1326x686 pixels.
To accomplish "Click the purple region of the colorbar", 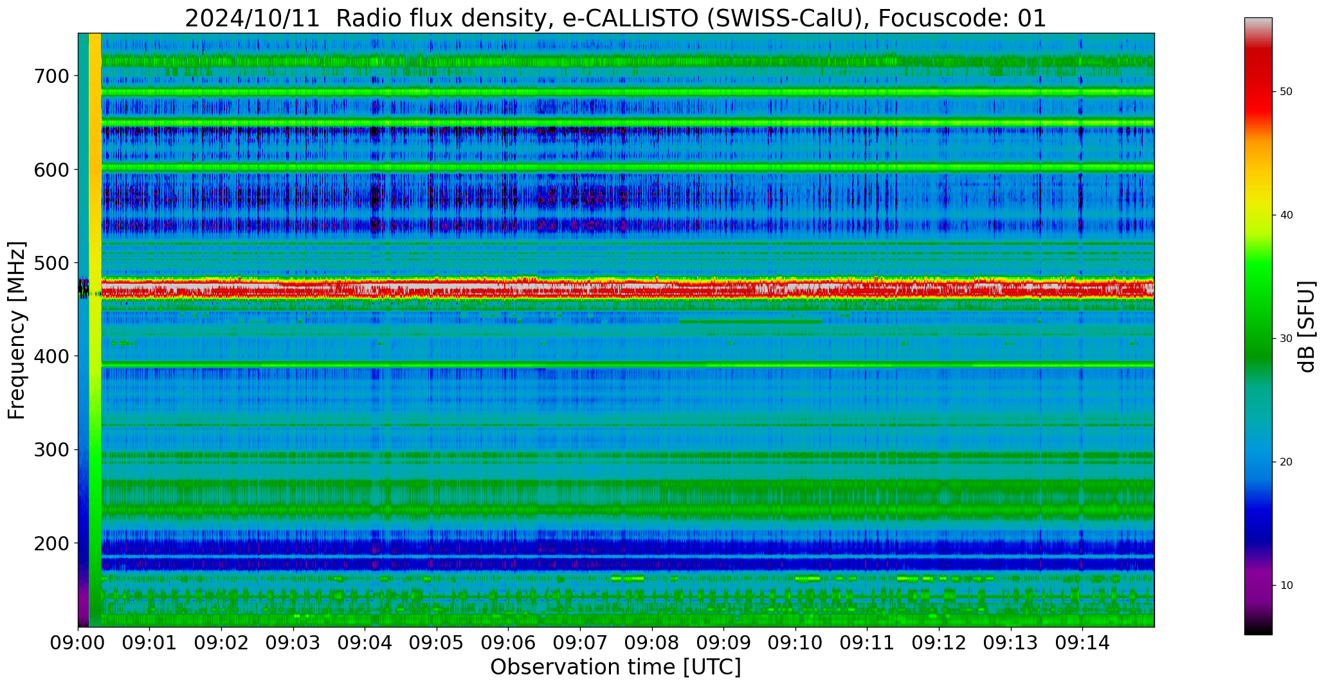I will [x=1258, y=582].
